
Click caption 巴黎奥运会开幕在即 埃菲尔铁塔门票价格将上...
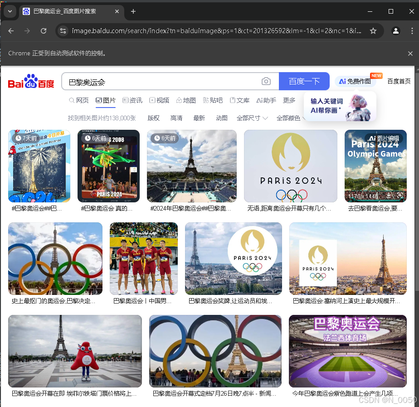click(74, 393)
